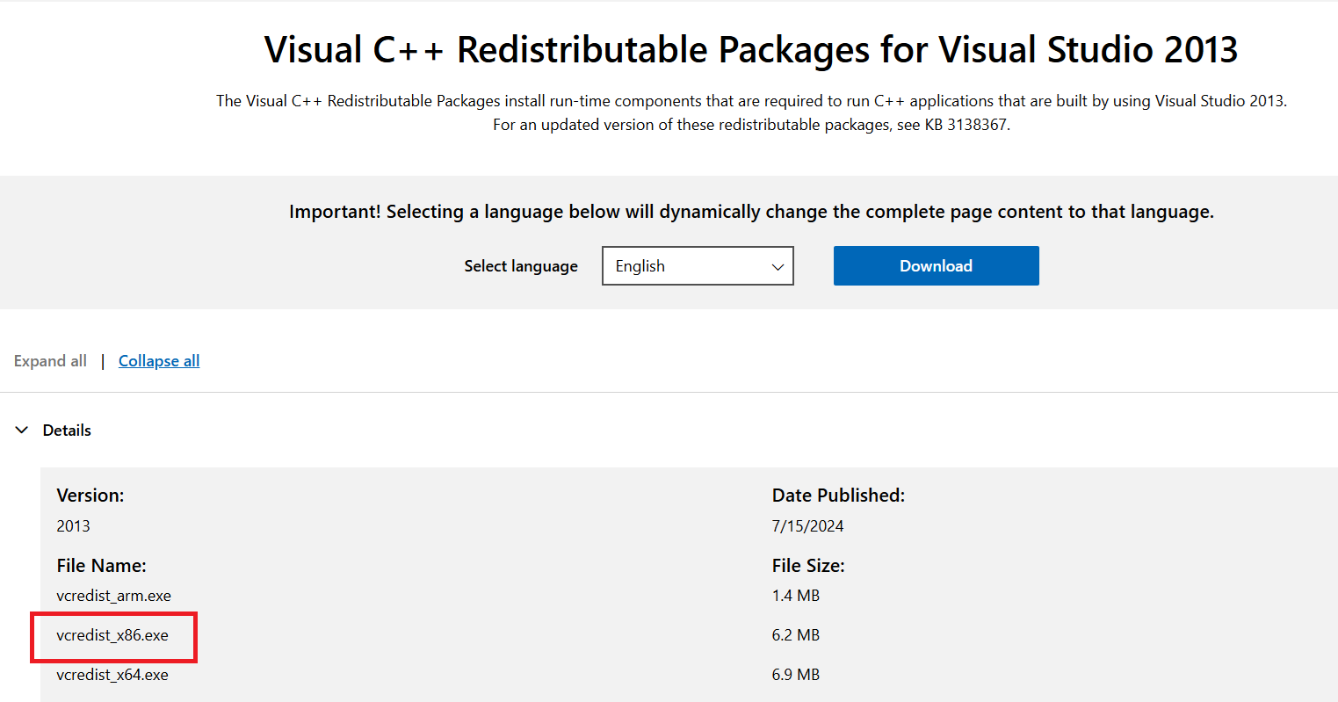Open the Select language dropdown
This screenshot has height=702, width=1338.
698,266
